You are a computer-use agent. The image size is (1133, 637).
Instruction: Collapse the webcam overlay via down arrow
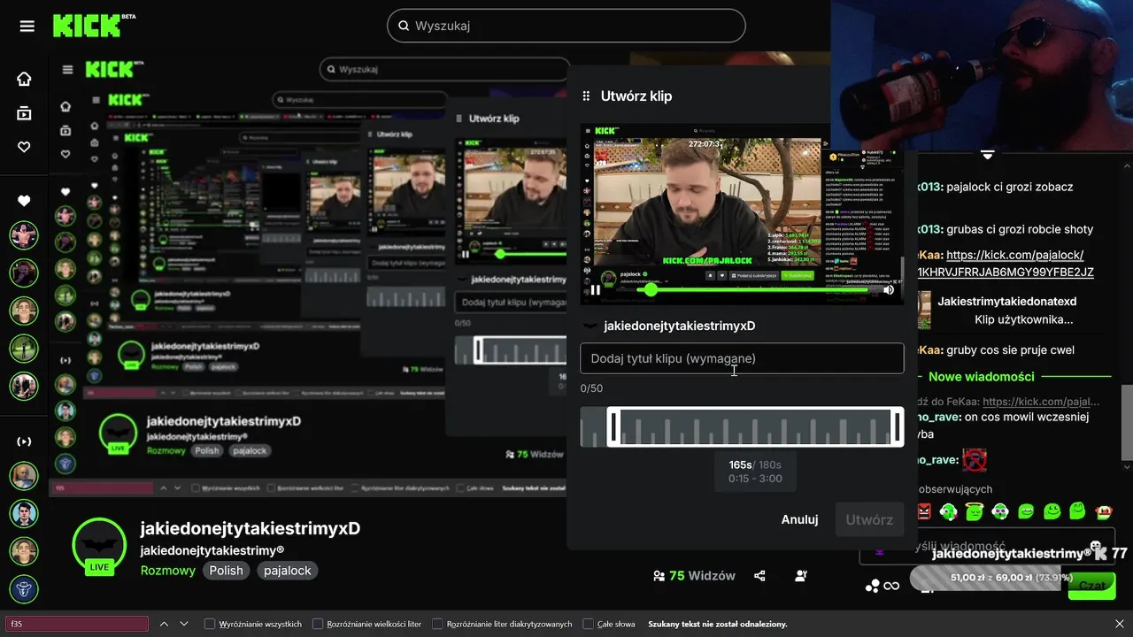tap(988, 155)
